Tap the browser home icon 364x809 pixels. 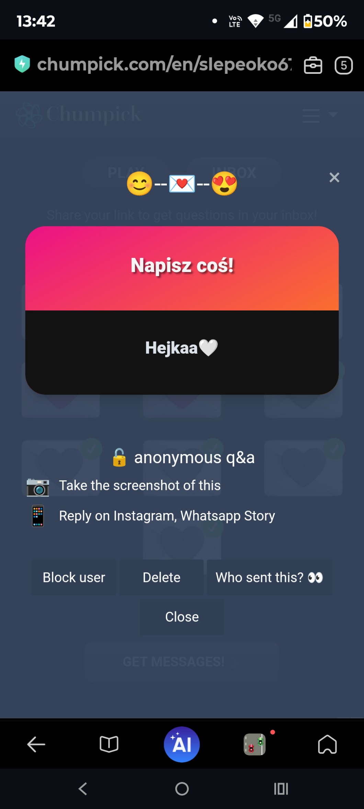pos(327,744)
